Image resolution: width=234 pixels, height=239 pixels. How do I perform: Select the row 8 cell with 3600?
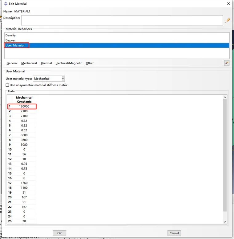(24, 140)
